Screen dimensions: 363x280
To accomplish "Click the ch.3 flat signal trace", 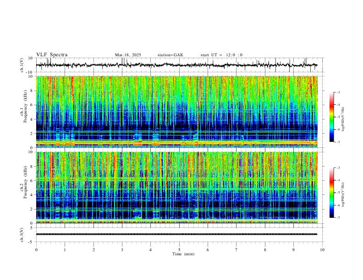I will (x=176, y=234).
